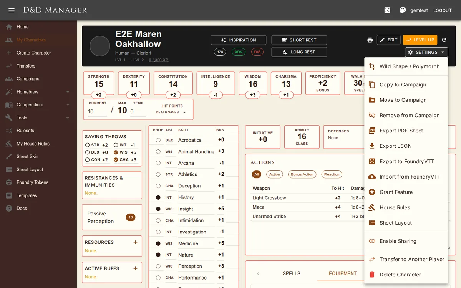Add an active buff with plus icon
Screen dimensions: 461x288
click(x=135, y=268)
